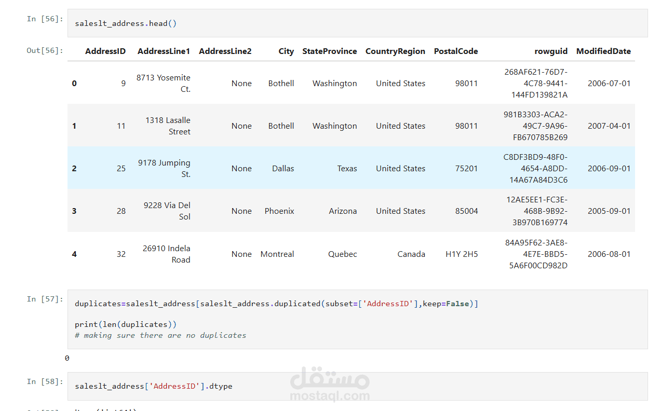Screen dimensions: 660x411
Task: Click the mostaql.com watermark logo
Action: [330, 385]
